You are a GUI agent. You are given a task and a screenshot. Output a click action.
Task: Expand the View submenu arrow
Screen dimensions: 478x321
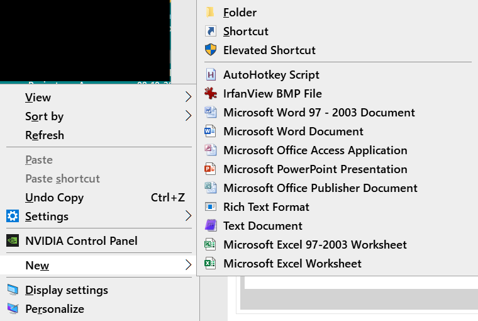189,97
